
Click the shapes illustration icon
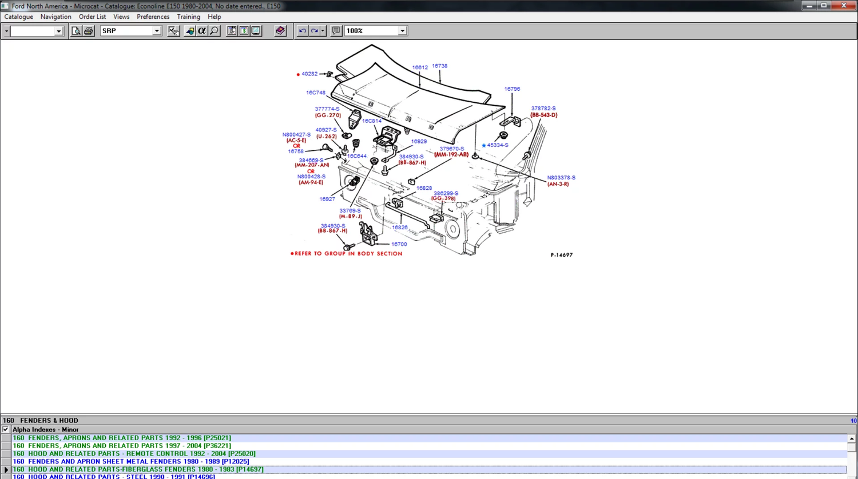(189, 31)
